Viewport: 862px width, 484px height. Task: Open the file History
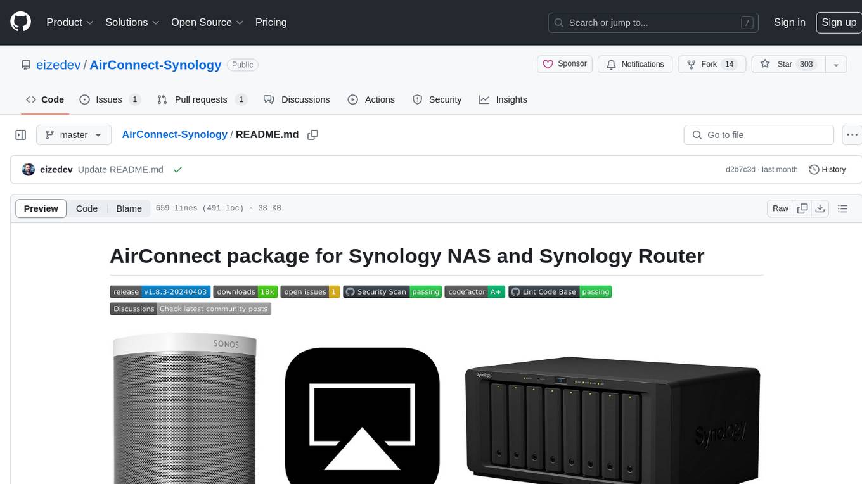point(827,169)
